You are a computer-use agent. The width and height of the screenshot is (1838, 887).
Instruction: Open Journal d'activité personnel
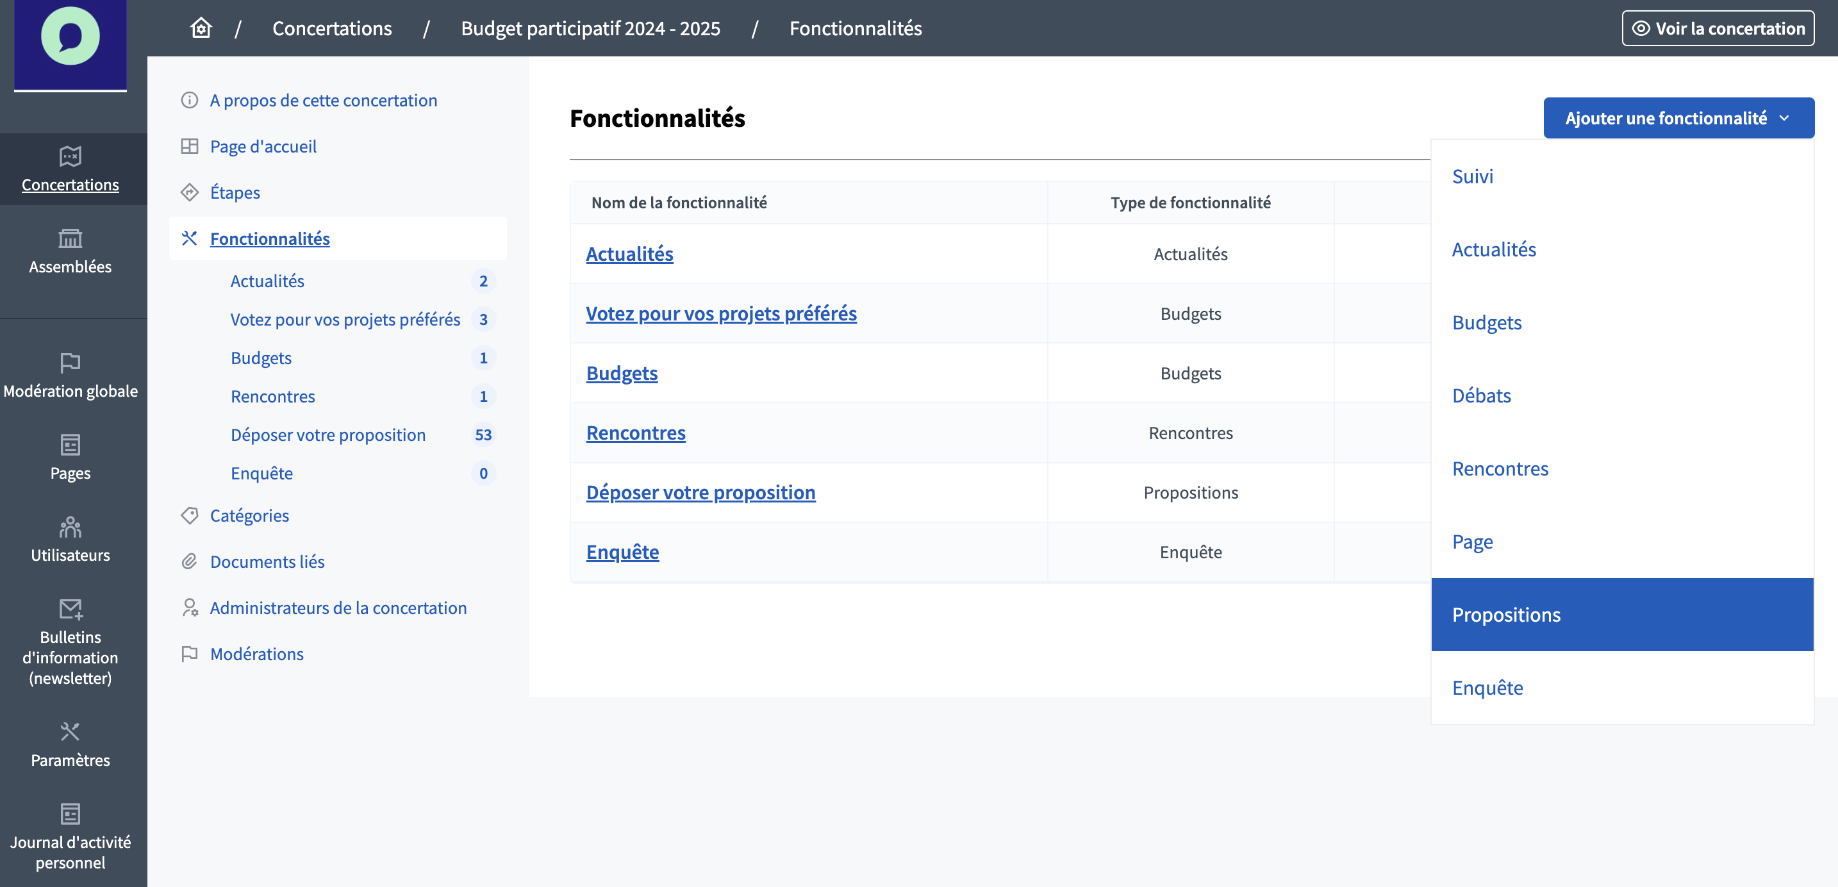[x=70, y=836]
